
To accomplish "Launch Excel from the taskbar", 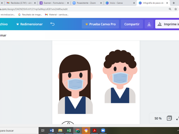I will [x=69, y=130].
